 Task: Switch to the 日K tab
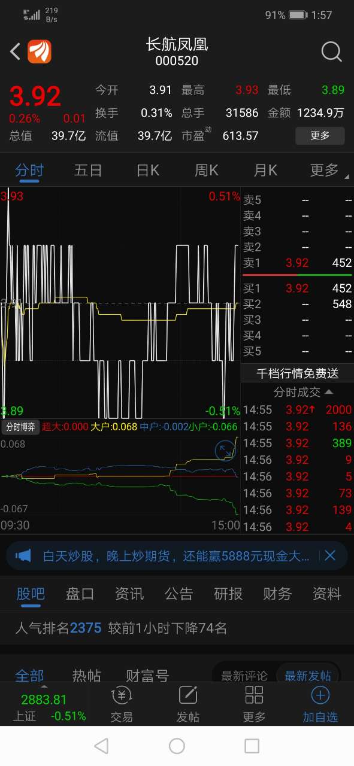[x=147, y=171]
